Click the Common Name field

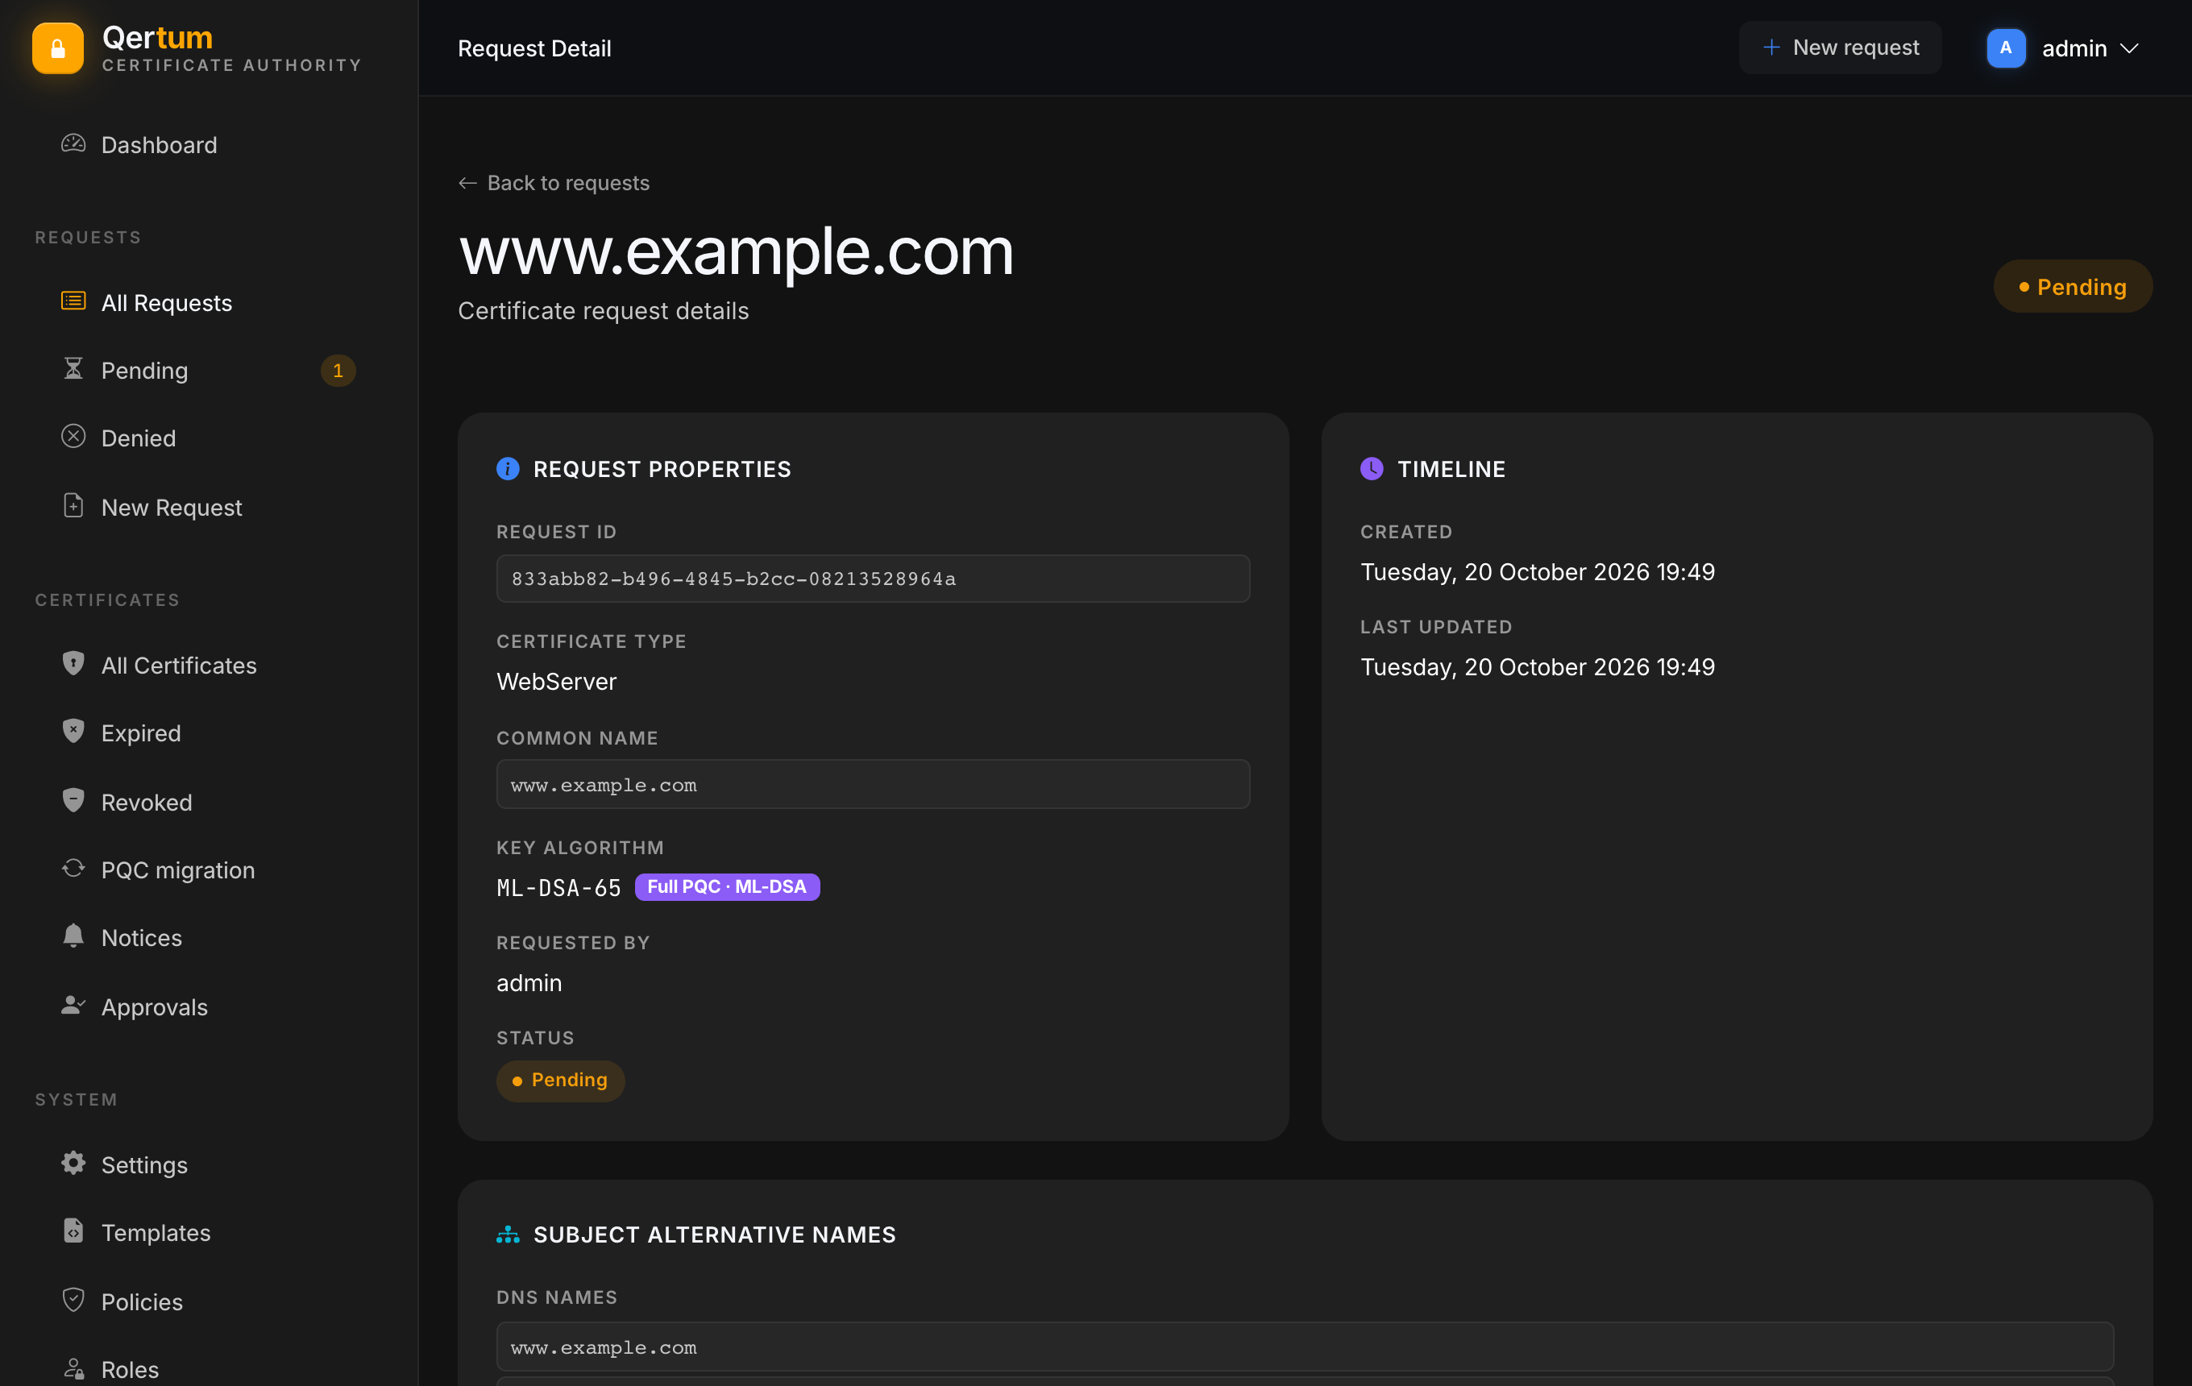click(x=872, y=784)
